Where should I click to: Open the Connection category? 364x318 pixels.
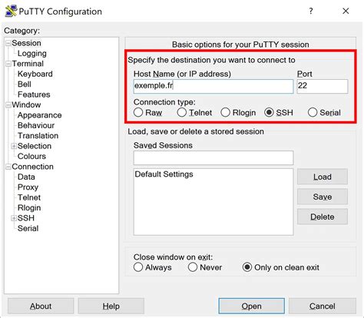click(33, 167)
